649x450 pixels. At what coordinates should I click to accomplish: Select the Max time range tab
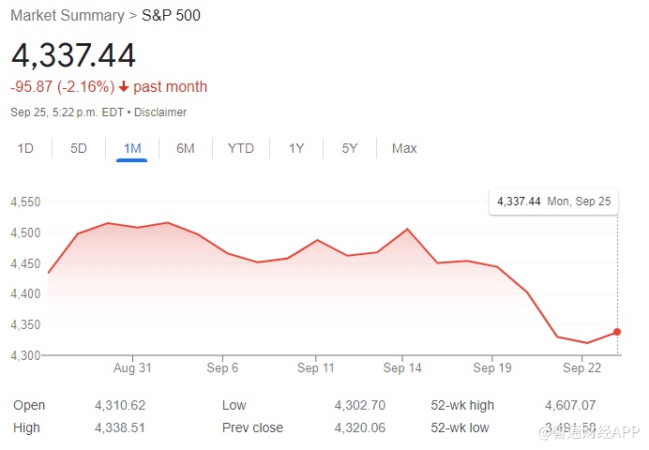(404, 148)
